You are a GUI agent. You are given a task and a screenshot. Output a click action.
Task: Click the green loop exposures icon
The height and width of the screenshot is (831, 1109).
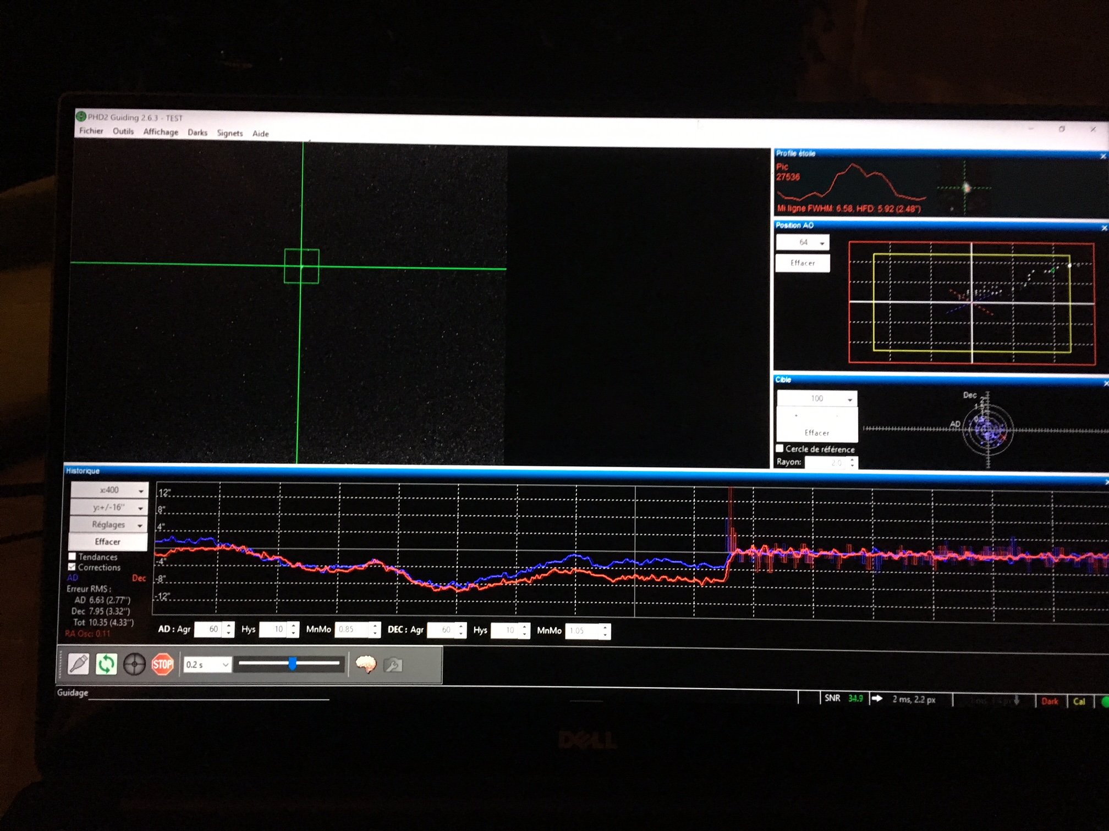coord(106,664)
